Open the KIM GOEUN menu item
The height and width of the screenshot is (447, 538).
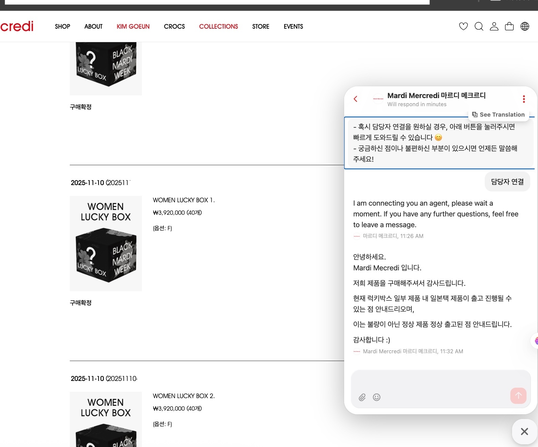click(133, 26)
